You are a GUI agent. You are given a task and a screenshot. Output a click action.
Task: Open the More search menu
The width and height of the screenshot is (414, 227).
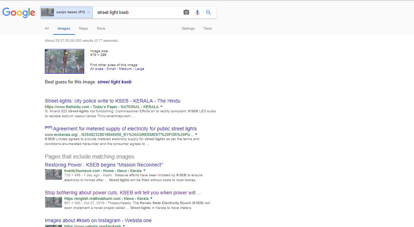point(101,29)
